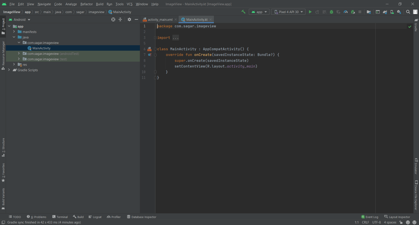
Task: Expand the import fold region in editor
Action: pos(155,38)
